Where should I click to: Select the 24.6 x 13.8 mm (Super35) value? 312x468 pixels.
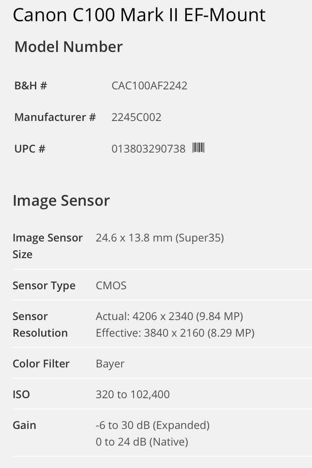pos(160,238)
